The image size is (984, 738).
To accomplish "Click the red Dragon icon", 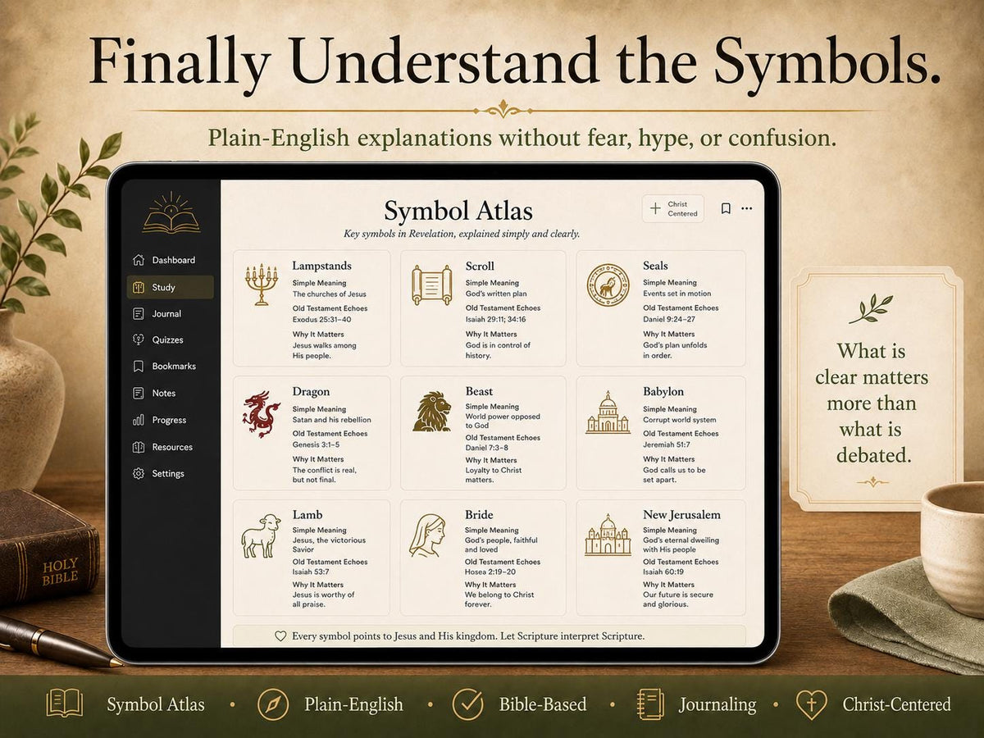I will point(261,412).
